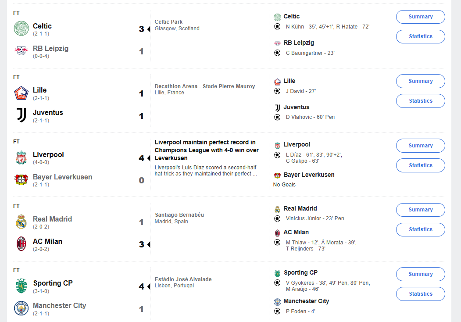
Task: Click the Bayer Leverkusen team logo
Action: 21,179
